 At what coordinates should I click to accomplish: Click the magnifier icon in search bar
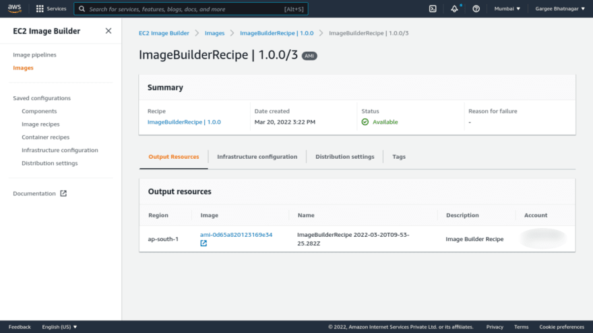[x=82, y=9]
